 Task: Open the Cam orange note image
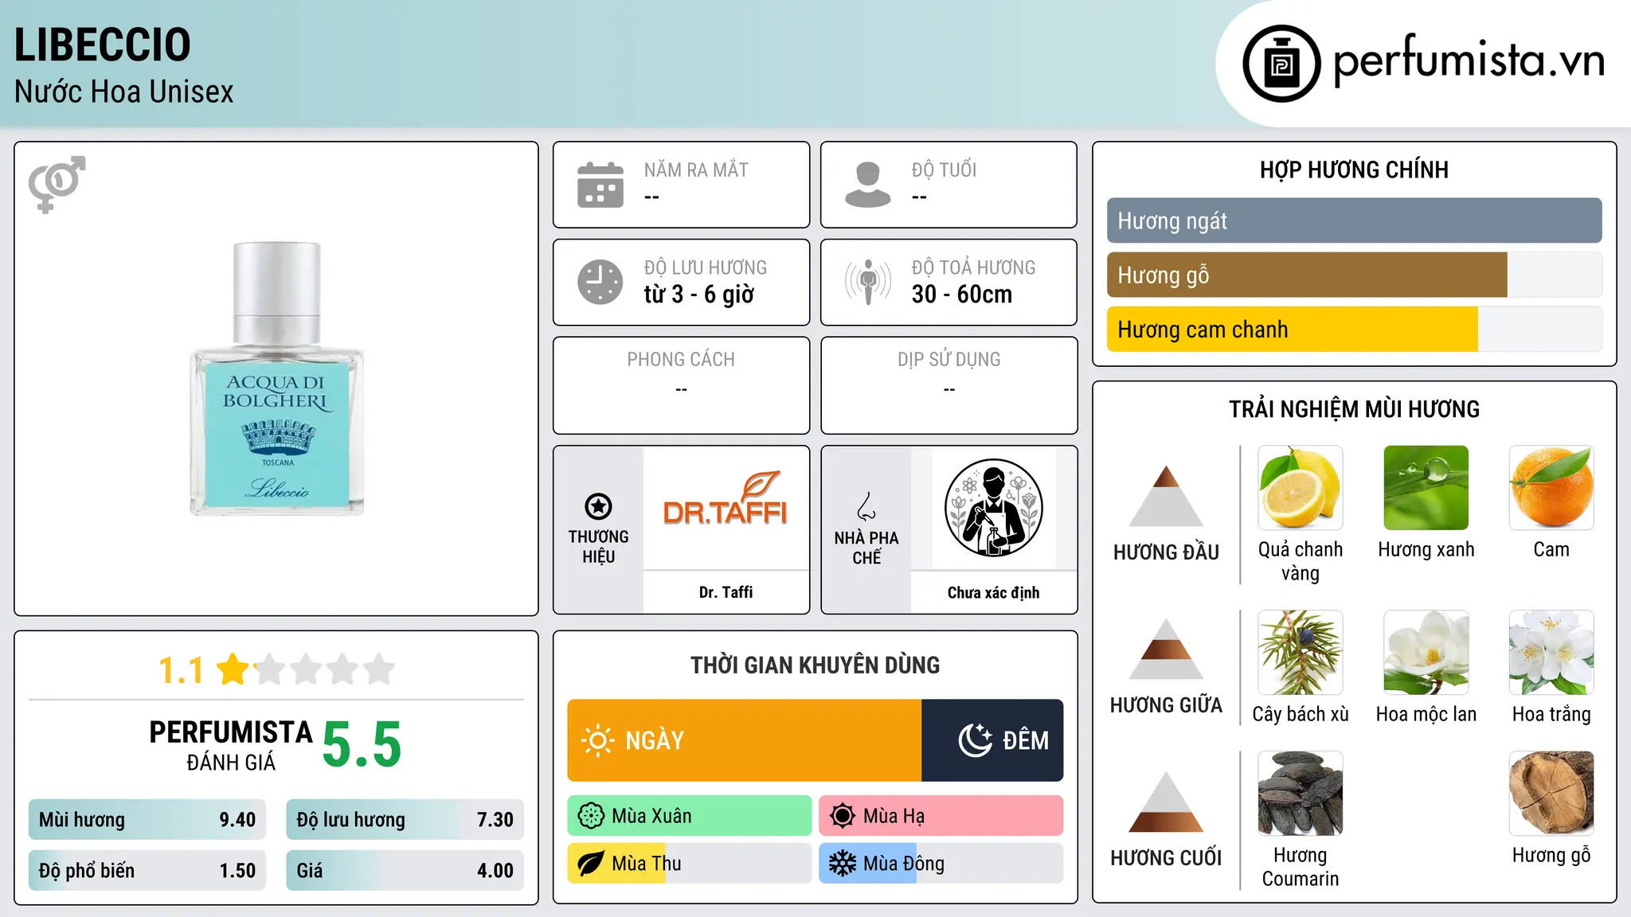(1551, 488)
